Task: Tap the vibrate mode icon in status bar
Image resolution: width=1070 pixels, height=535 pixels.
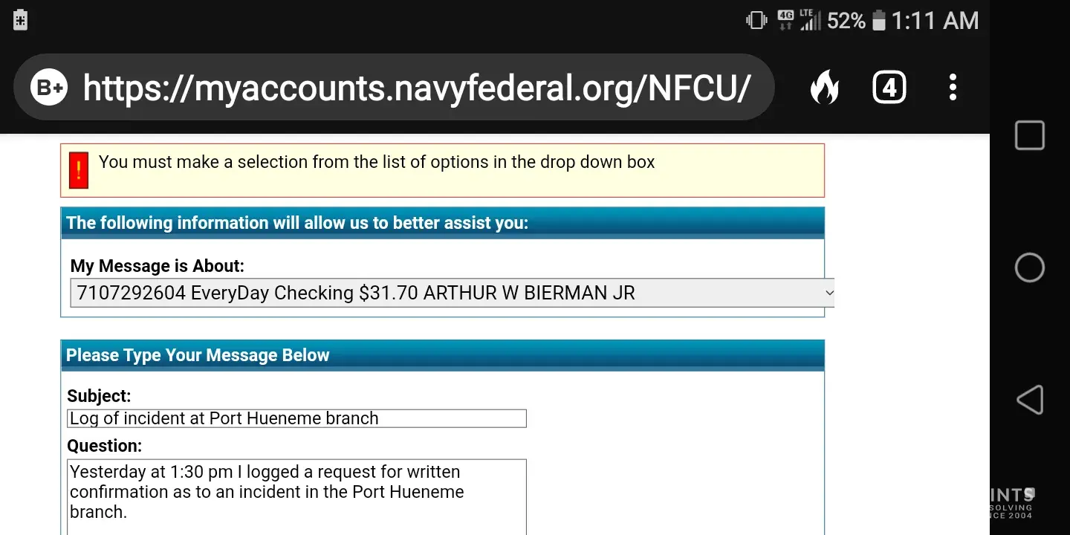Action: tap(756, 21)
